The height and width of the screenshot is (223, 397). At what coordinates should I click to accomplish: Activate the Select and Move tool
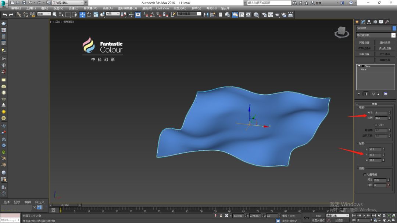(x=82, y=15)
